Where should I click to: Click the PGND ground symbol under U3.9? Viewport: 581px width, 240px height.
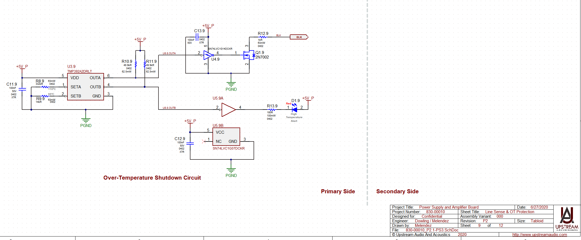(x=86, y=122)
